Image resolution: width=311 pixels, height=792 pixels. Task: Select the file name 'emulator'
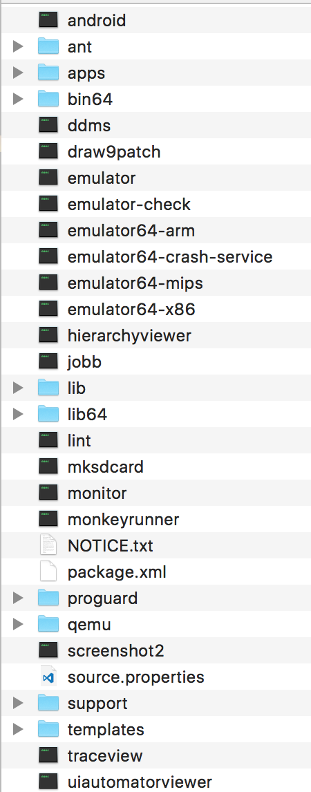(x=102, y=178)
